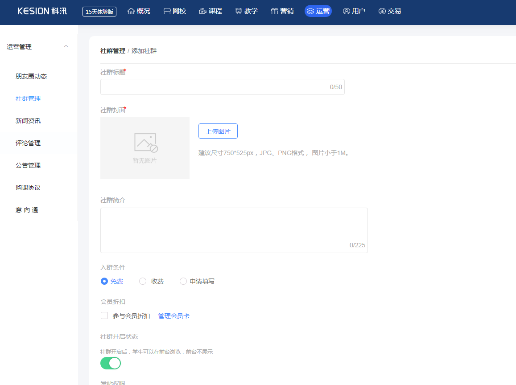The width and height of the screenshot is (516, 385).
Task: Click the KESION 科汛 logo
Action: point(42,11)
